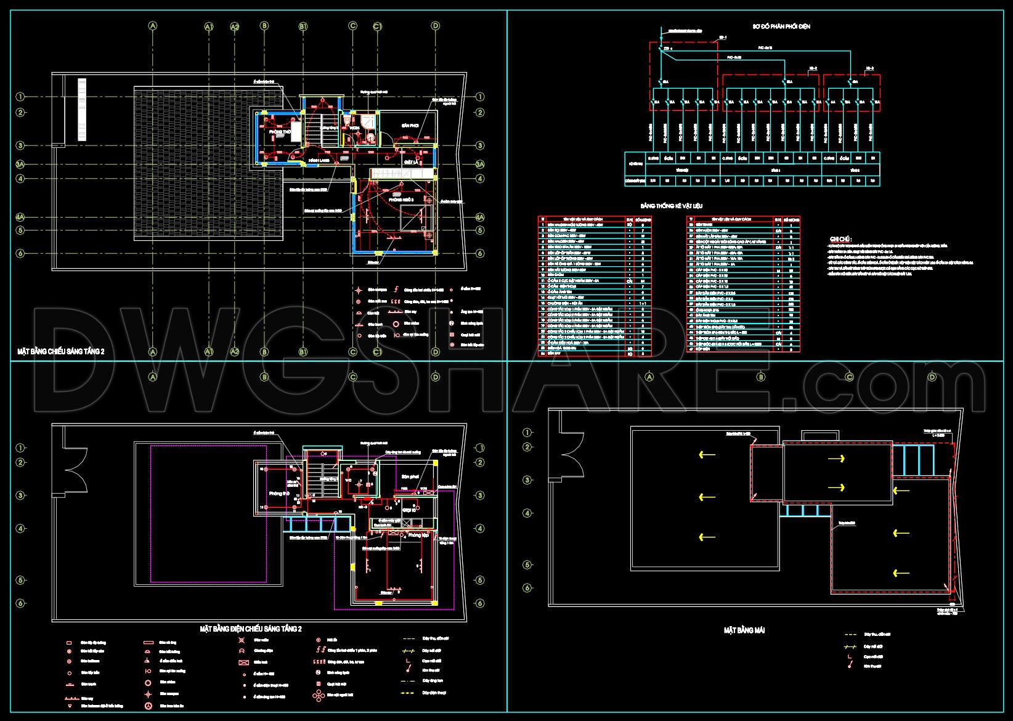The width and height of the screenshot is (1013, 721).
Task: Select the 'GHI CHÚ :' notes heading
Action: [x=840, y=238]
